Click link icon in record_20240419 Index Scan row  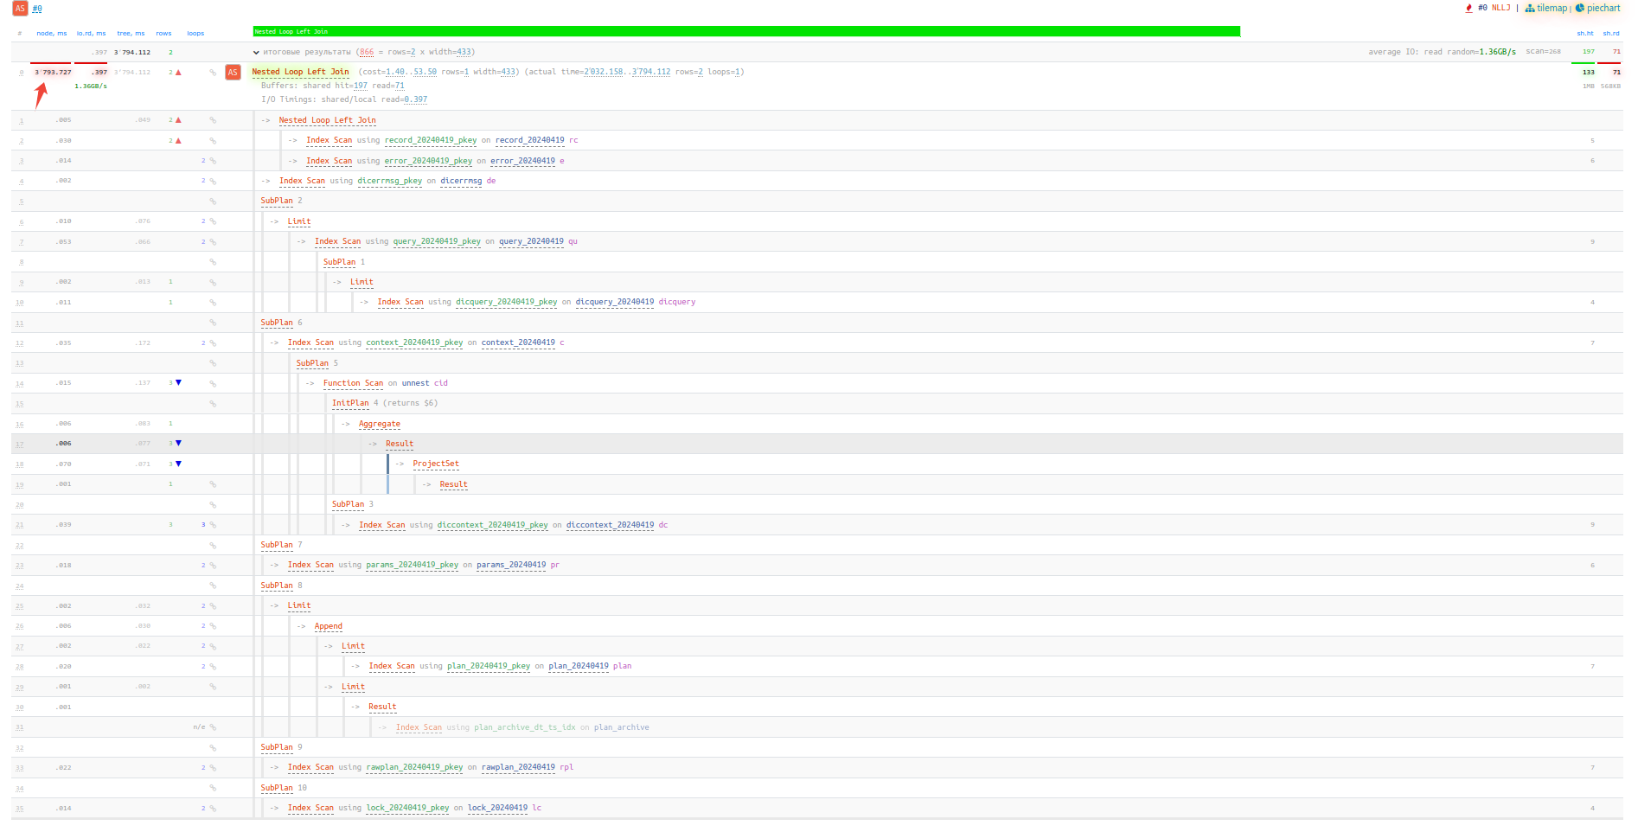click(x=213, y=141)
